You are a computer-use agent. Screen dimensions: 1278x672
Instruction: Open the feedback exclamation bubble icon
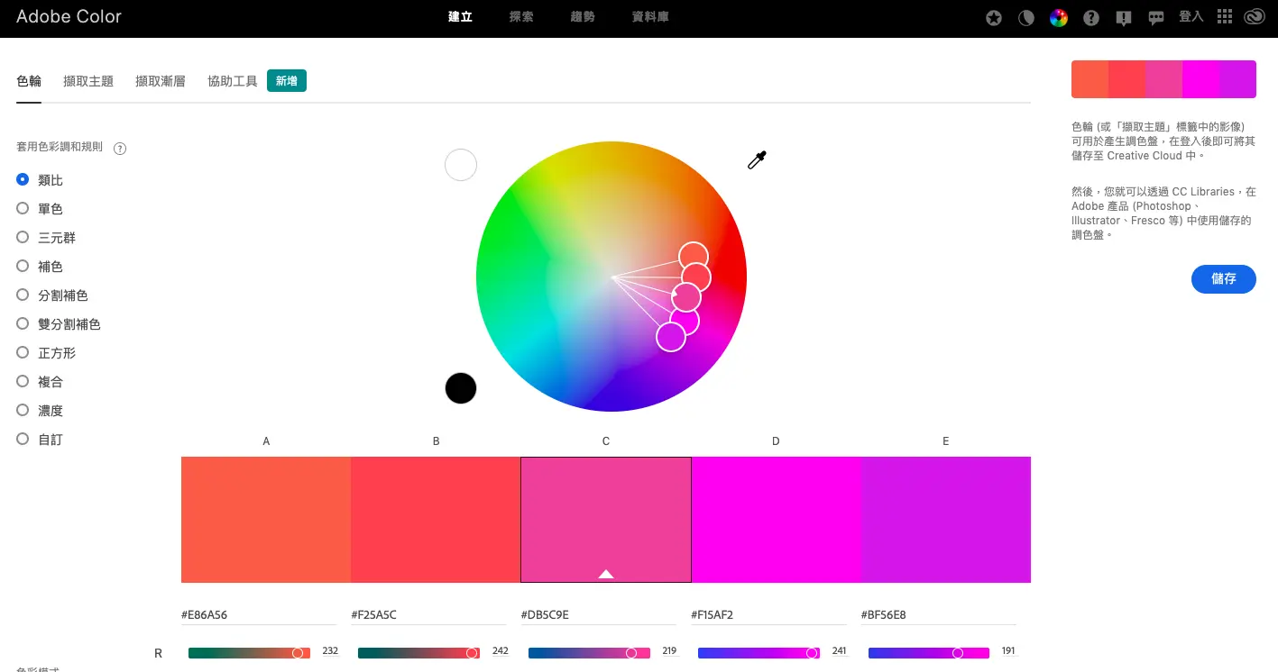point(1124,17)
